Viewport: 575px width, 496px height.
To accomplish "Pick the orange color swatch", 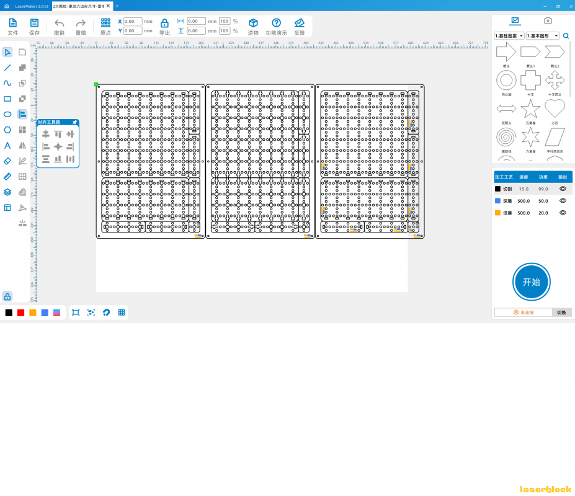I will [33, 312].
